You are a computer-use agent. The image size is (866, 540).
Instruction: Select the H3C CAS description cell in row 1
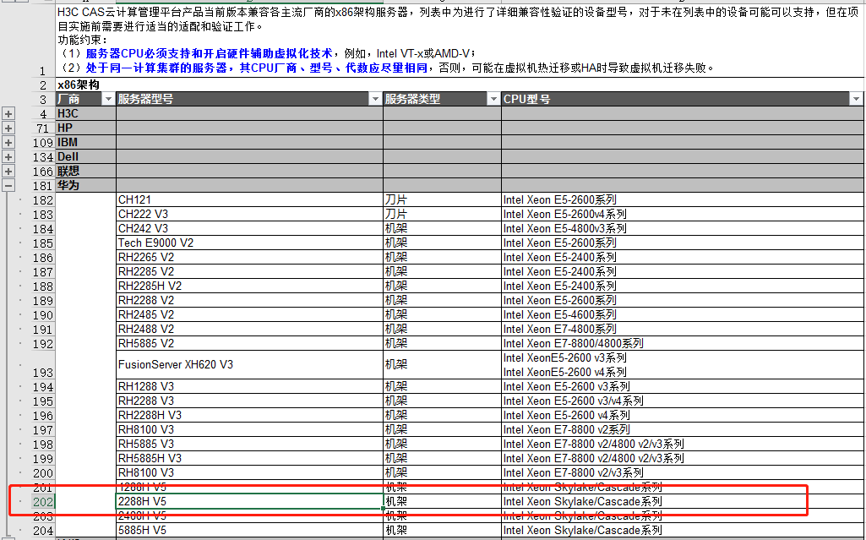click(x=460, y=40)
